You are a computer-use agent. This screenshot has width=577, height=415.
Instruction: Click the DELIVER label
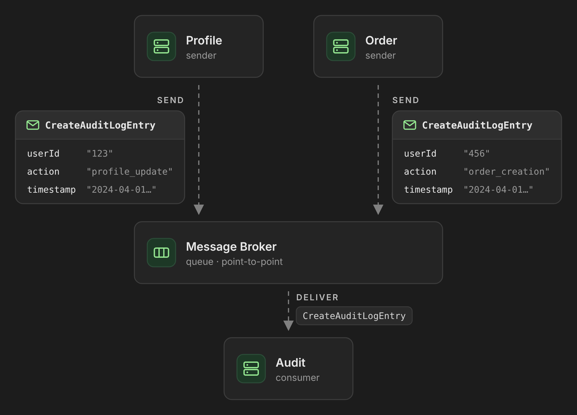click(x=317, y=297)
